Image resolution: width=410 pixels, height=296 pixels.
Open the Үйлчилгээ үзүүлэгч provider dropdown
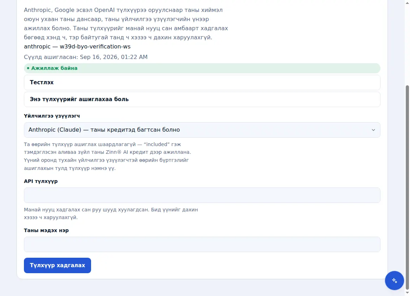pos(202,130)
